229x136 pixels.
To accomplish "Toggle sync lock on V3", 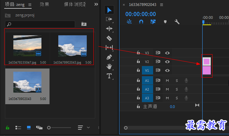I will click(158, 52).
